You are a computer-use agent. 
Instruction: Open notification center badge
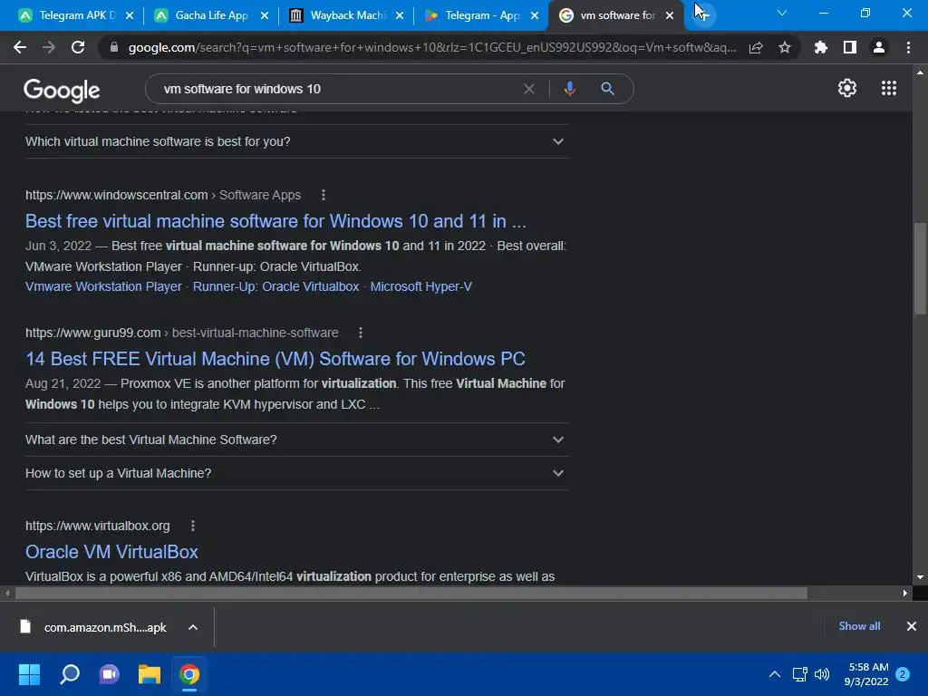(903, 674)
